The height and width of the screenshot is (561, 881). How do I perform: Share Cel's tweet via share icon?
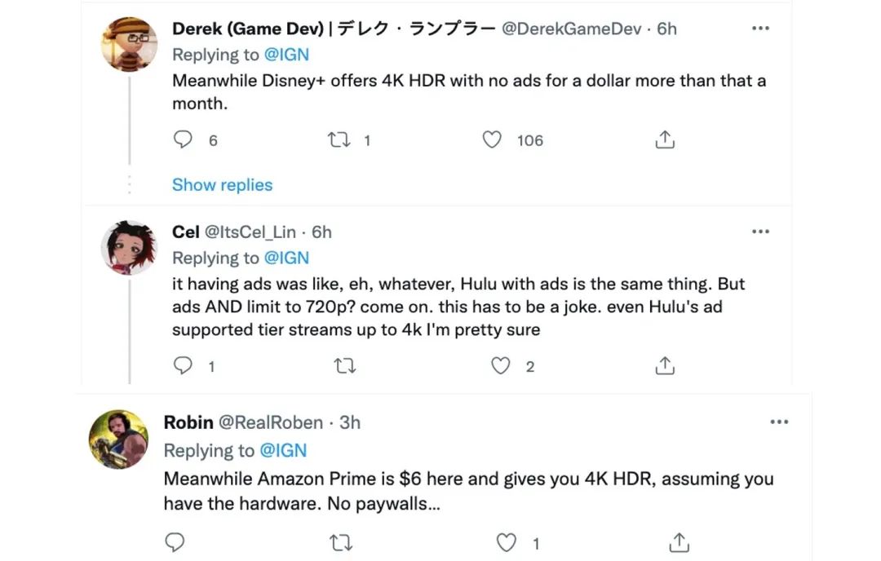coord(665,366)
